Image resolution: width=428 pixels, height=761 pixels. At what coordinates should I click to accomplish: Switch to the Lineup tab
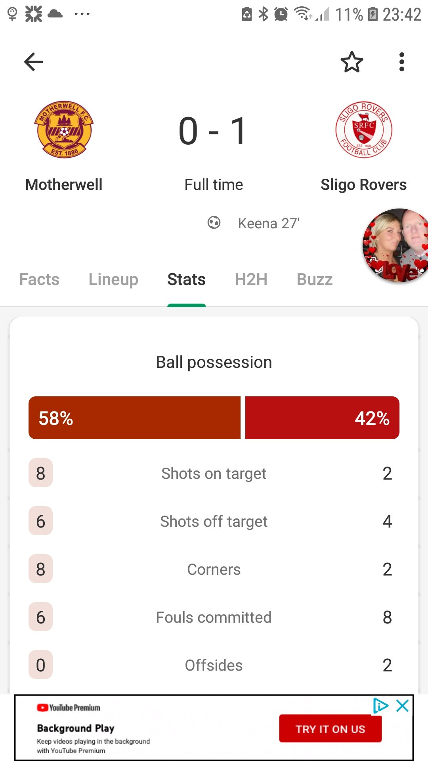pos(113,279)
